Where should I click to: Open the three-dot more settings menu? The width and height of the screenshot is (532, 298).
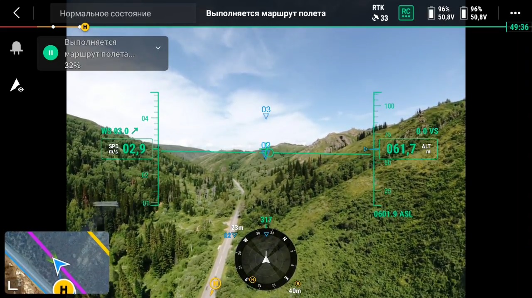(515, 13)
